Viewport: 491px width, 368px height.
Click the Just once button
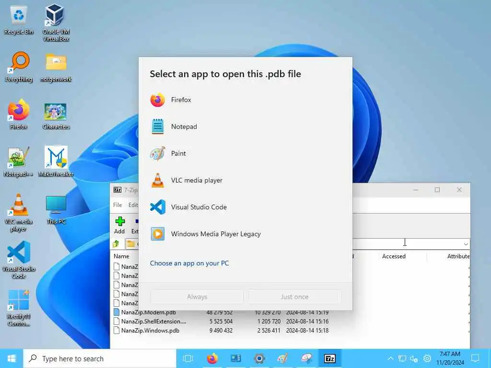point(294,296)
